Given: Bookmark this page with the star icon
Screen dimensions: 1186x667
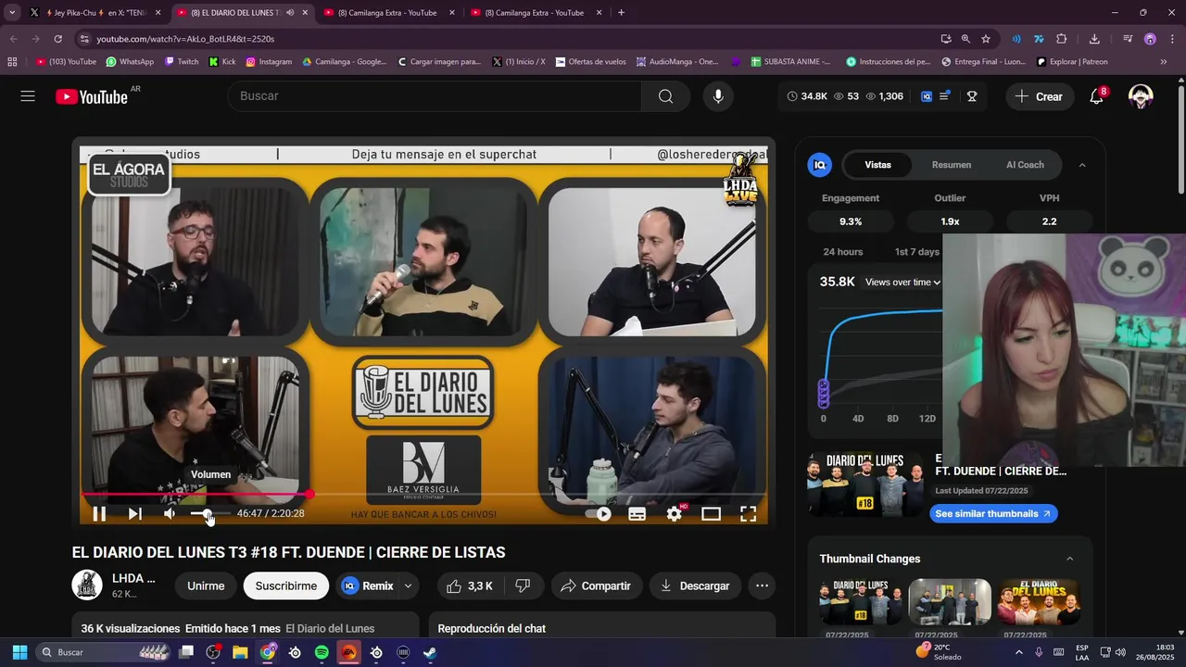Looking at the screenshot, I should click(986, 39).
